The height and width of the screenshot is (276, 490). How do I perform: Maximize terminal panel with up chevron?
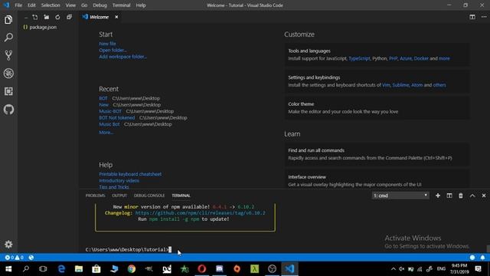(472, 195)
